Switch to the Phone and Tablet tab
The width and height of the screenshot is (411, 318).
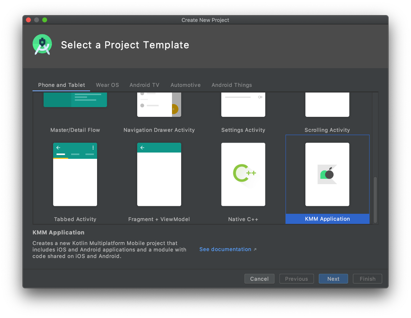tap(61, 85)
